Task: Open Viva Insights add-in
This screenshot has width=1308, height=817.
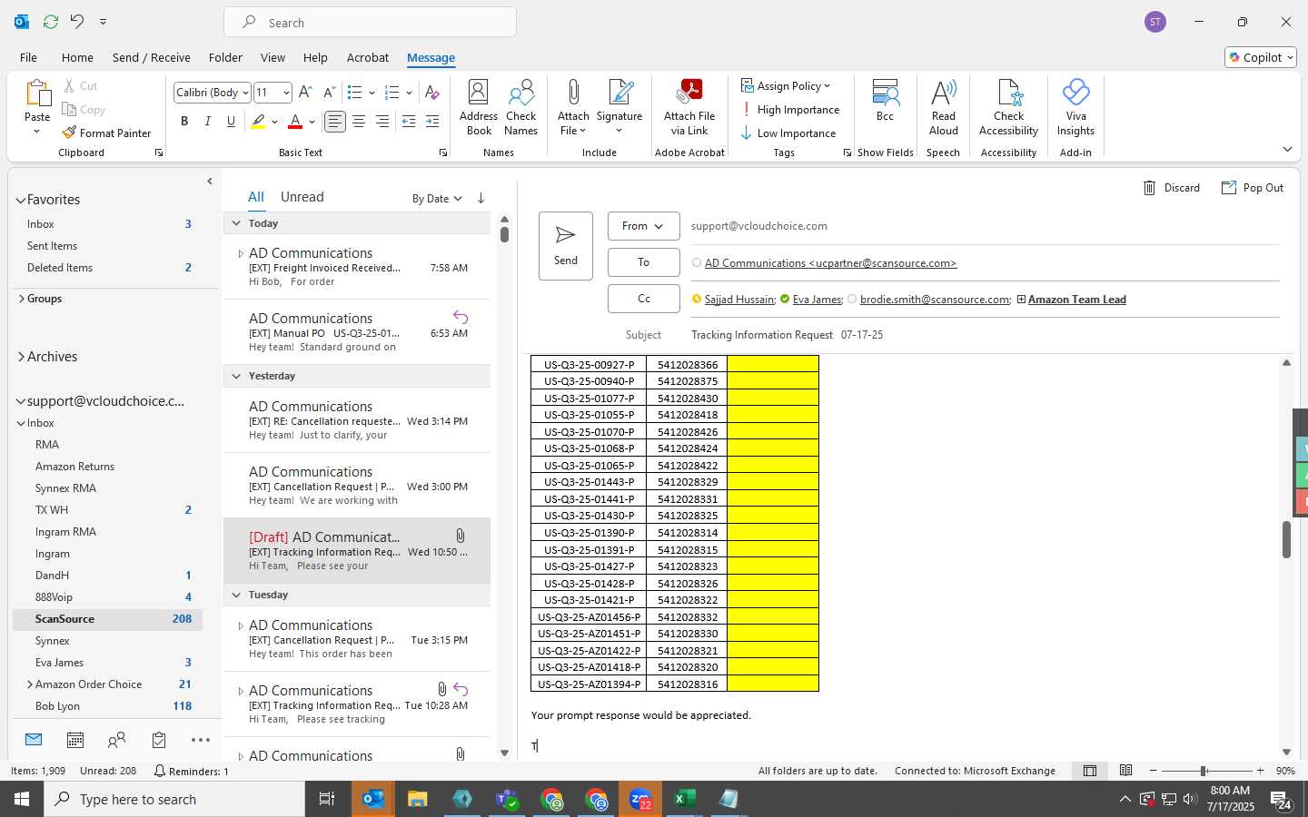Action: (x=1075, y=107)
